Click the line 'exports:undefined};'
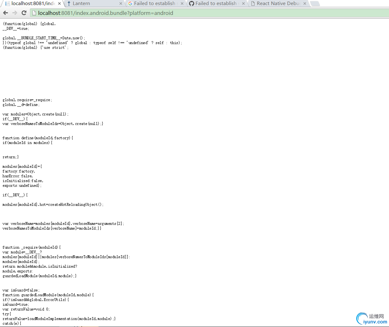The width and height of the screenshot is (389, 327). click(x=22, y=186)
